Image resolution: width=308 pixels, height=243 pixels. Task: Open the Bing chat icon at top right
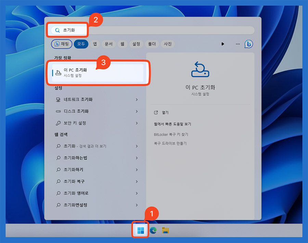pyautogui.click(x=249, y=44)
